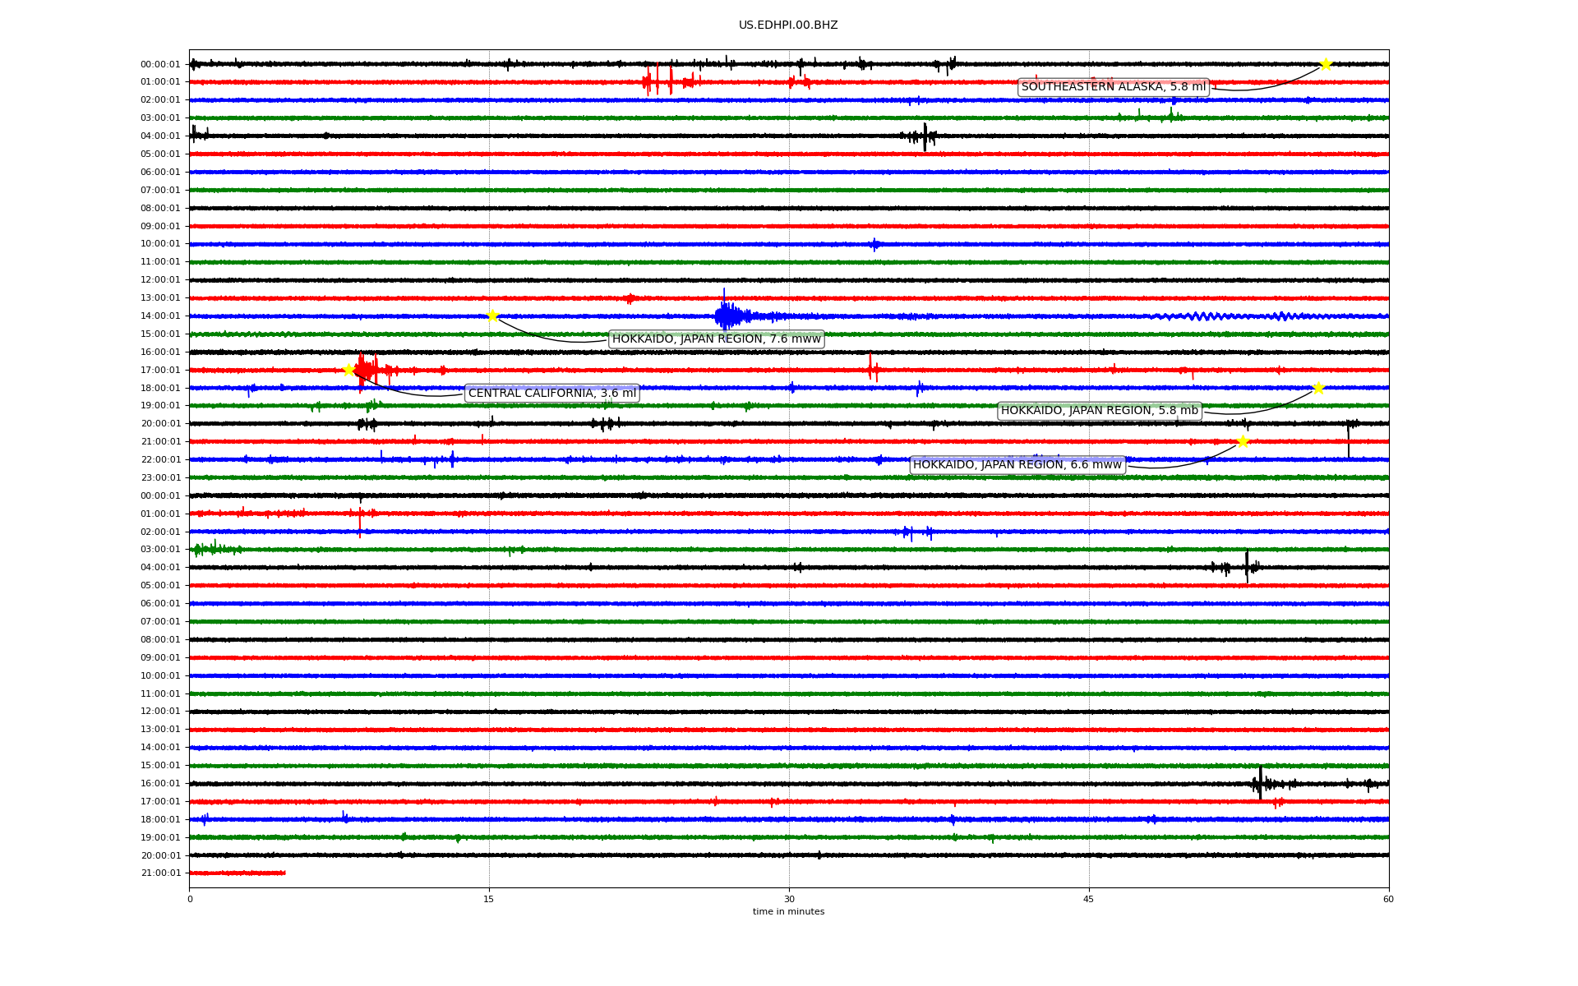Click the yellow star on the 18:00:01 trace
Image resolution: width=1578 pixels, height=986 pixels.
1318,388
